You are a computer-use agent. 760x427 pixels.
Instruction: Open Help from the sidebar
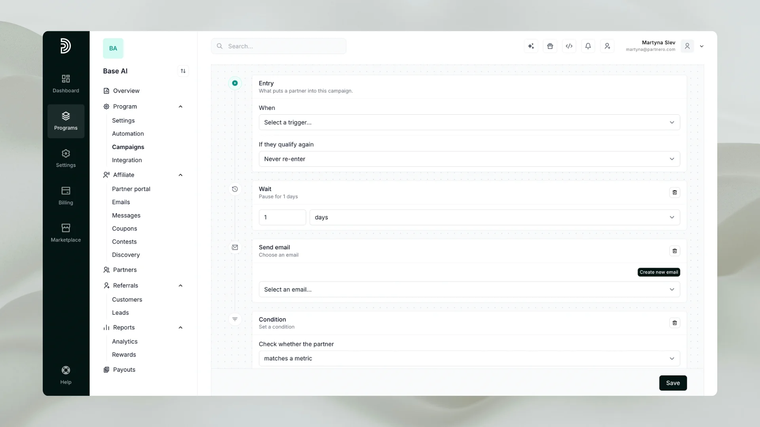(x=66, y=375)
